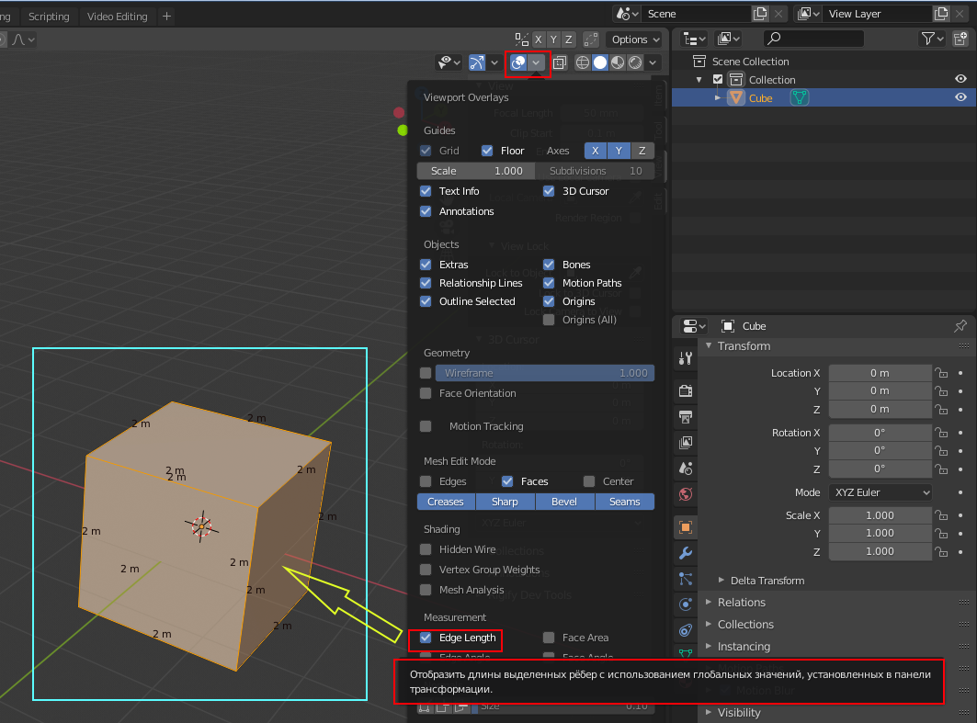Expand the Cube object in outliner
Screen dimensions: 977x723
tap(717, 97)
